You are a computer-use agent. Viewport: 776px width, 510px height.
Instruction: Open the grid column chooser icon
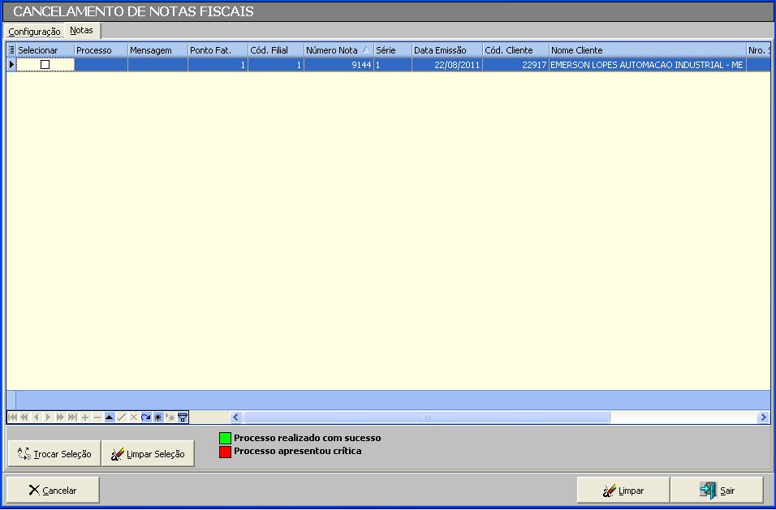click(11, 50)
